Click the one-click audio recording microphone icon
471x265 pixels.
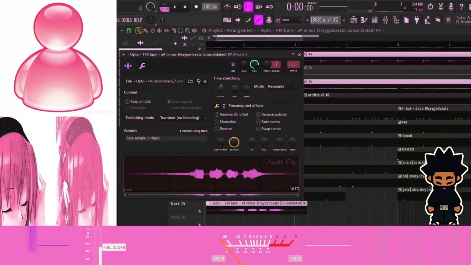click(x=451, y=7)
